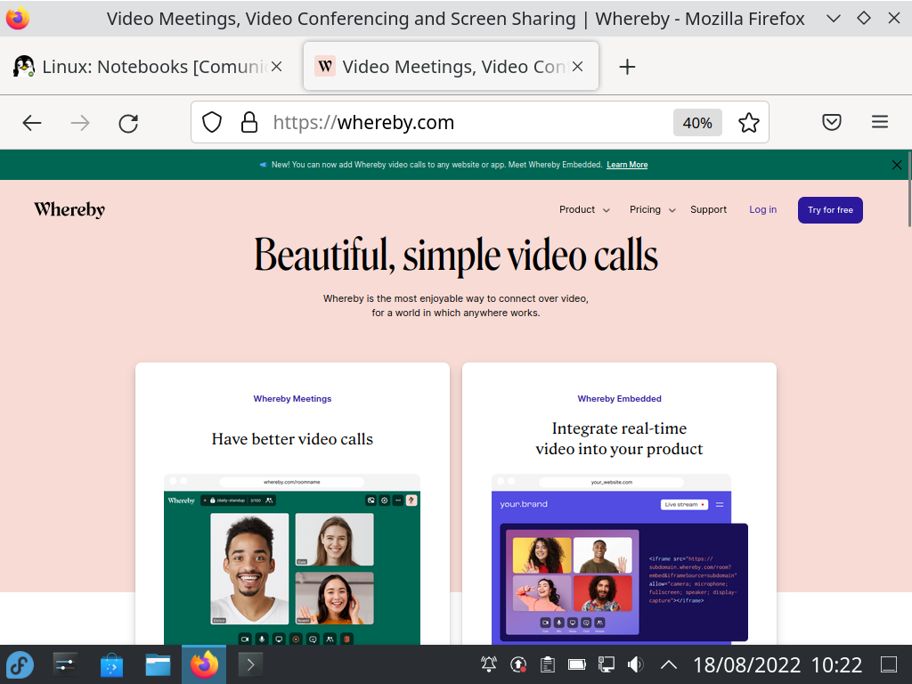This screenshot has width=912, height=684.
Task: Open the software updates tray icon
Action: 518,664
